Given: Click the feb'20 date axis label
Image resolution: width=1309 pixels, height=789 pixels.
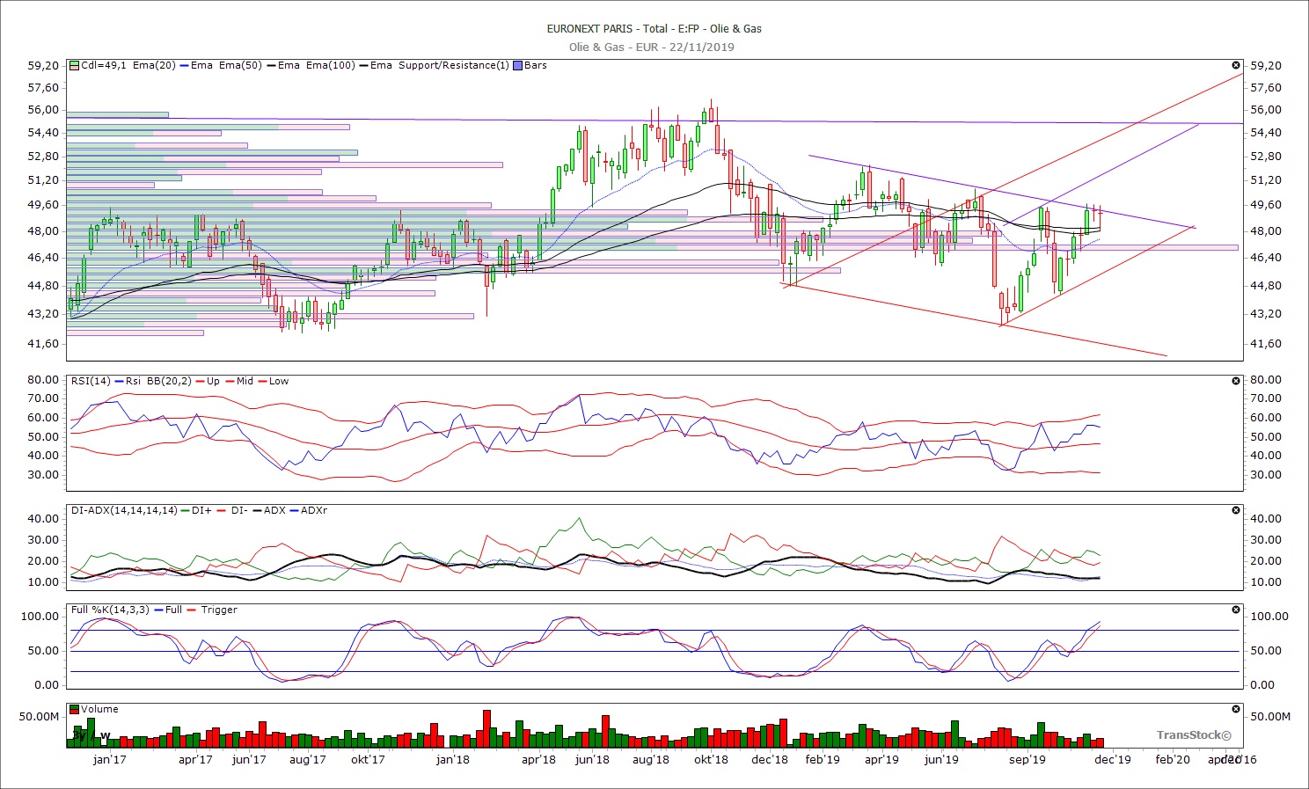Looking at the screenshot, I should click(x=1172, y=759).
